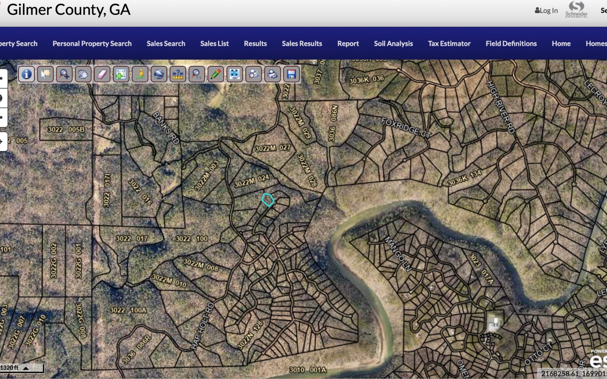
Task: Open the Field Definitions link
Action: pos(511,44)
